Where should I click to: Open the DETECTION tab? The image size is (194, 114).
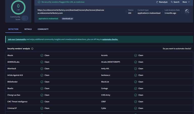tap(13, 29)
